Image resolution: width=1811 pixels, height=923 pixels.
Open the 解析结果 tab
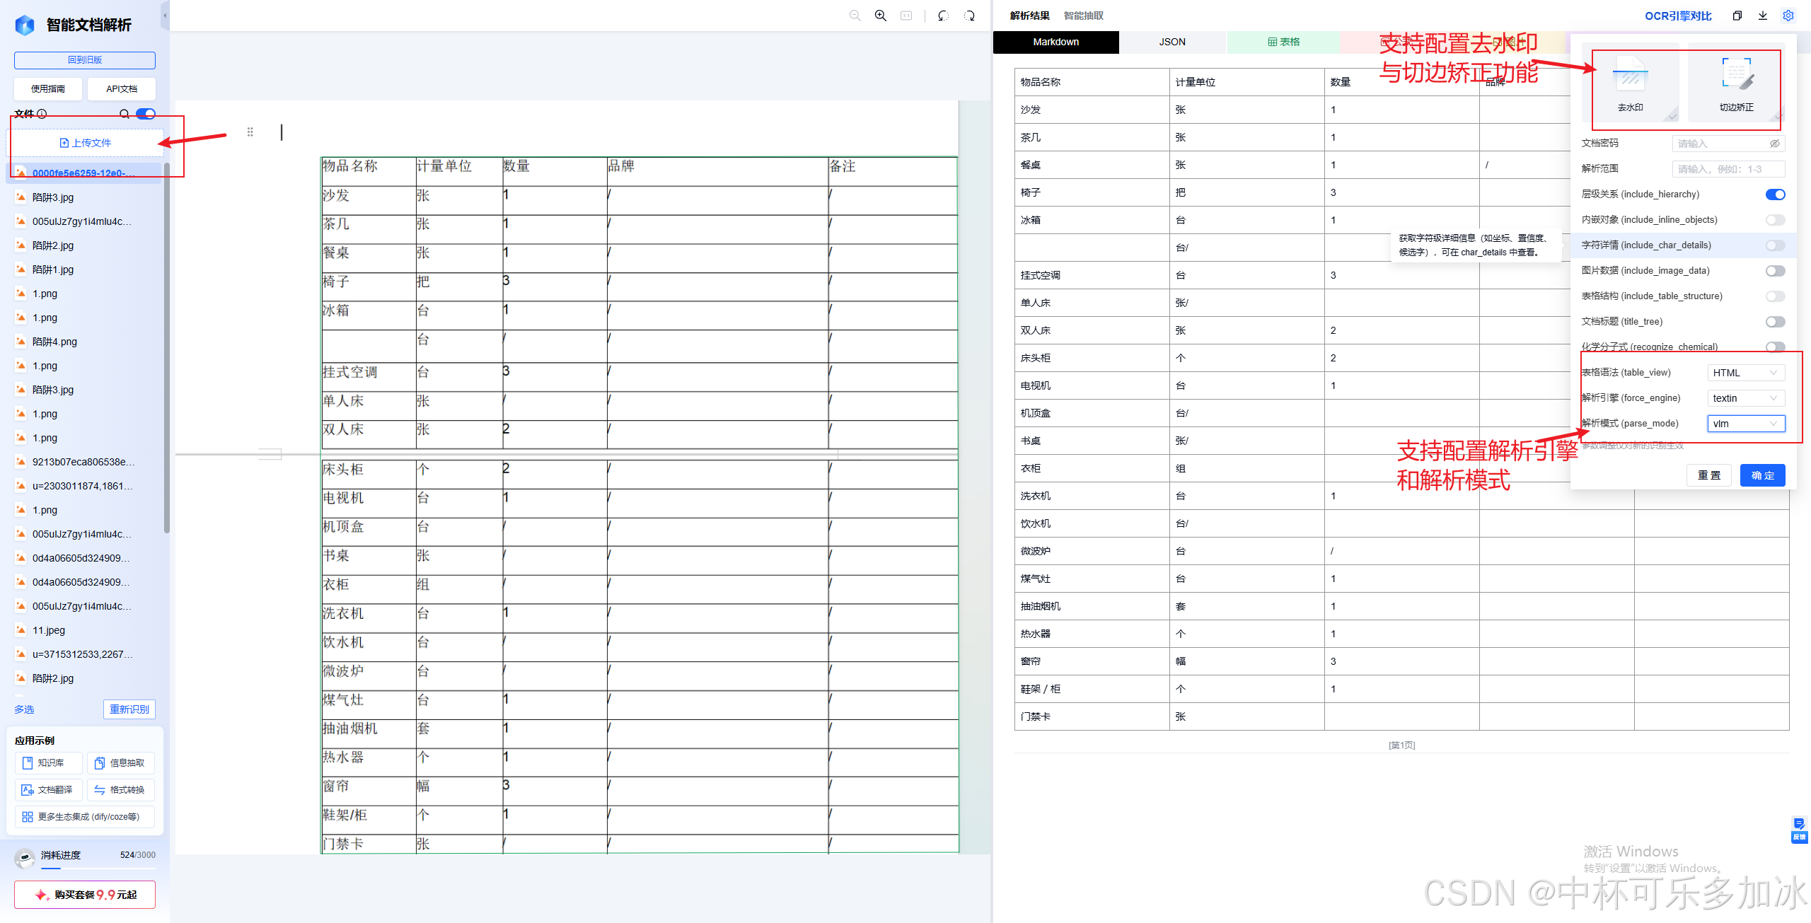(1029, 16)
